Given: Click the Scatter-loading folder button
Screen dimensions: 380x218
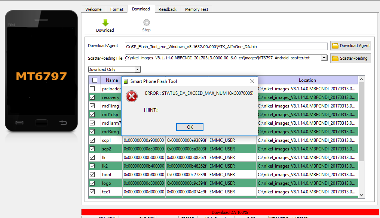Looking at the screenshot, I should click(350, 58).
